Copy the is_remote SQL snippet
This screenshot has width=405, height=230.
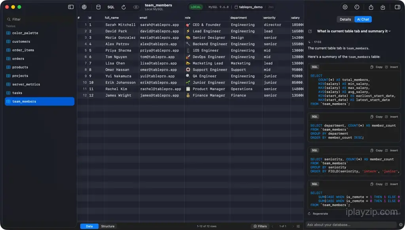click(x=377, y=184)
